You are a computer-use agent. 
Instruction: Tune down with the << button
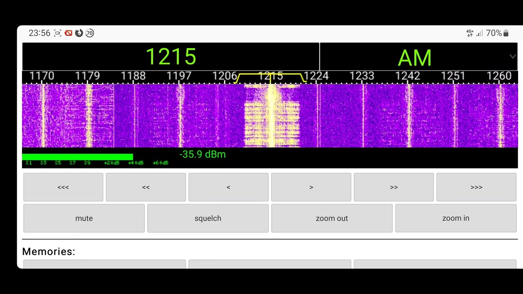(x=146, y=187)
